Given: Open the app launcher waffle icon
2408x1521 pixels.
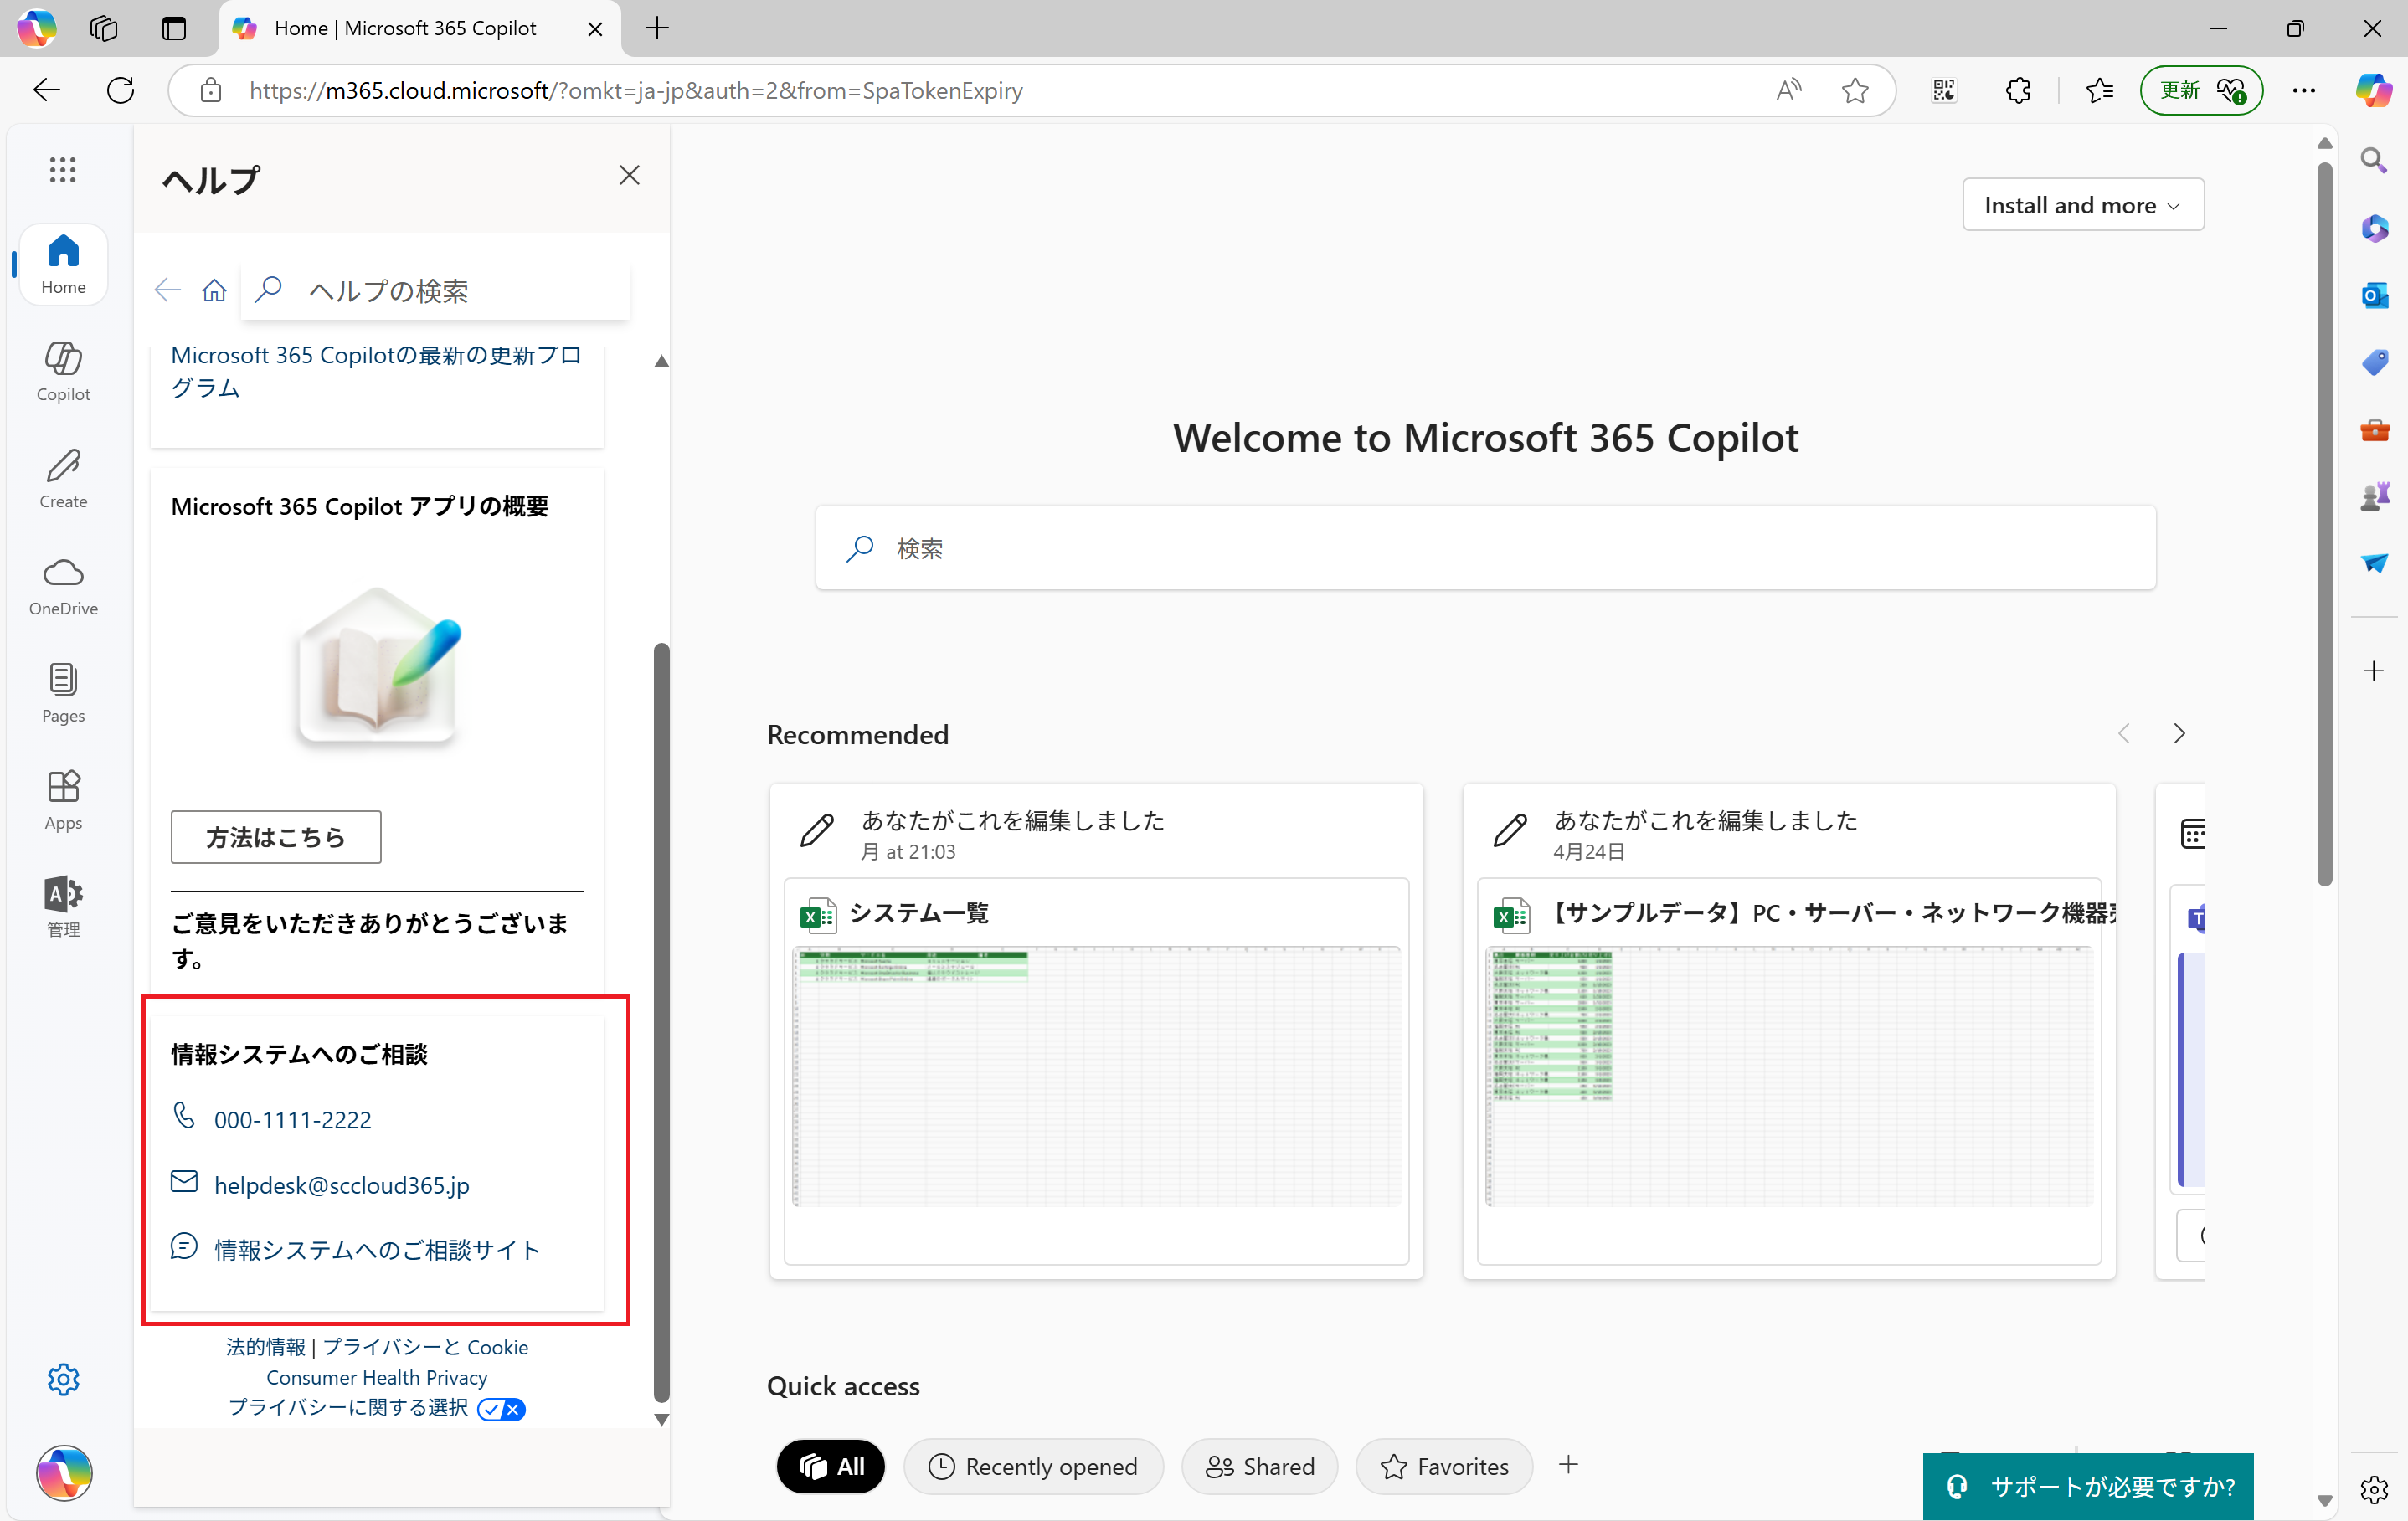Looking at the screenshot, I should tap(62, 169).
